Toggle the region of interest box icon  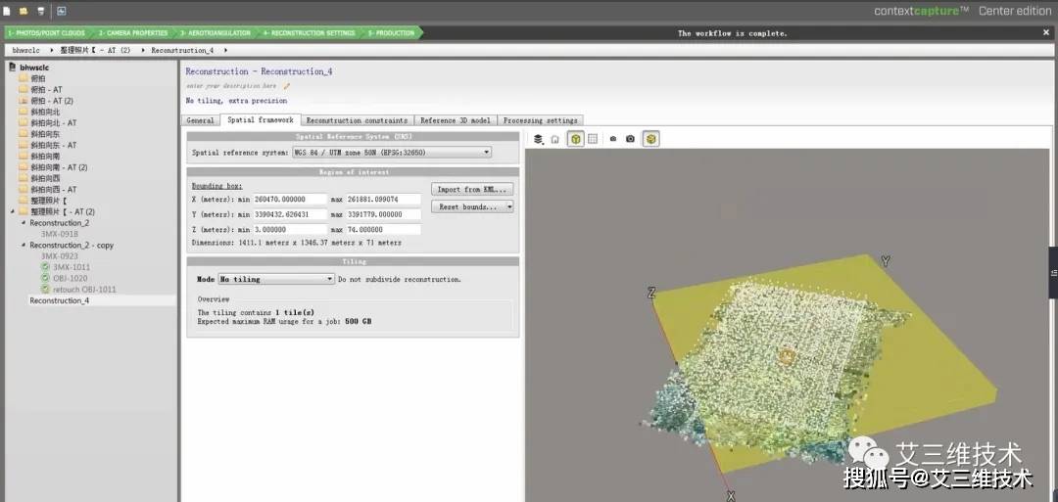tap(575, 139)
